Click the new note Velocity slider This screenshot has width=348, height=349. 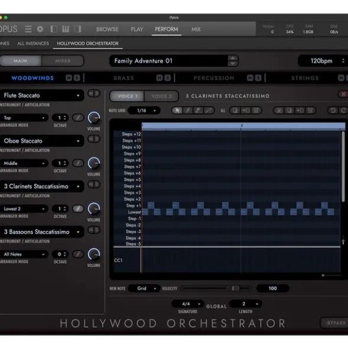(x=216, y=288)
